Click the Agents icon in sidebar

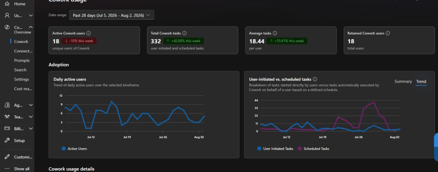tap(7, 105)
